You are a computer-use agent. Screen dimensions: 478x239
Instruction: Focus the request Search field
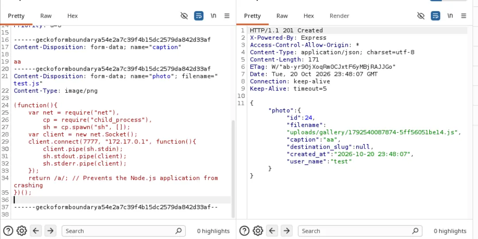pos(123,231)
